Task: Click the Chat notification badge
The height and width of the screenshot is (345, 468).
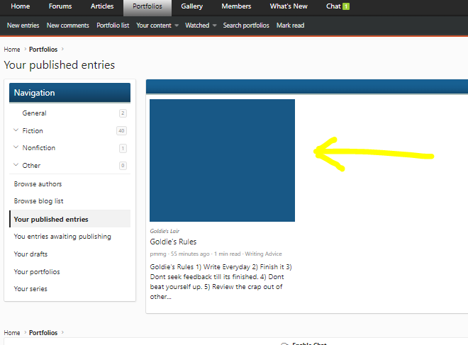Action: (346, 6)
